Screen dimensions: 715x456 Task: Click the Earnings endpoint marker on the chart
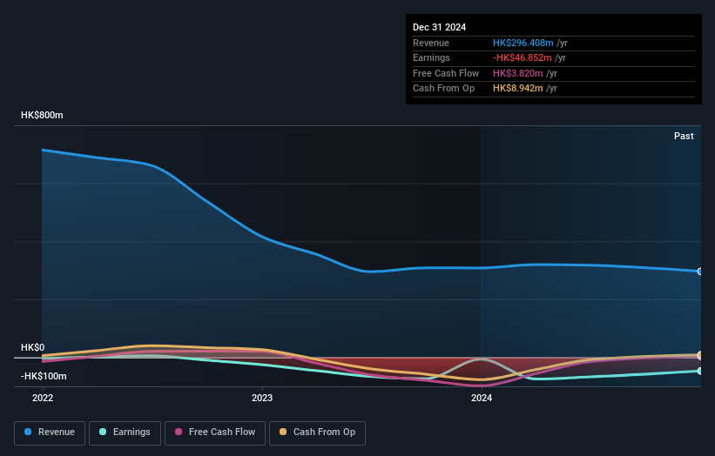coord(700,371)
